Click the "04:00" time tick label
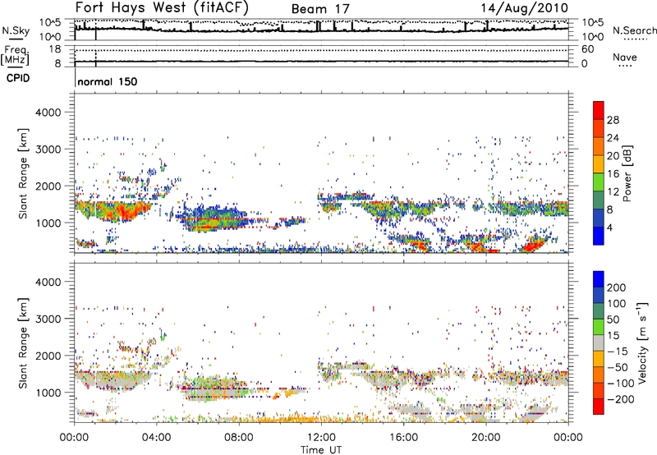 [157, 438]
